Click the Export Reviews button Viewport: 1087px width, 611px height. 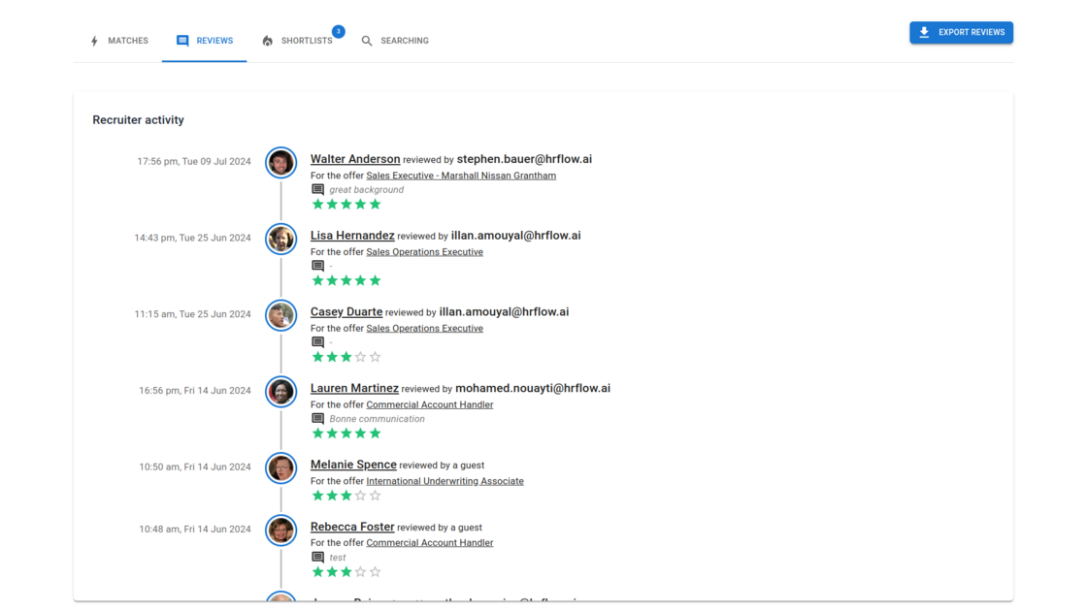pyautogui.click(x=961, y=32)
